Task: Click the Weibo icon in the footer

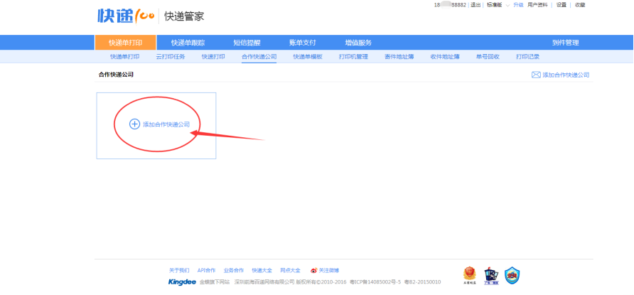Action: (x=313, y=270)
